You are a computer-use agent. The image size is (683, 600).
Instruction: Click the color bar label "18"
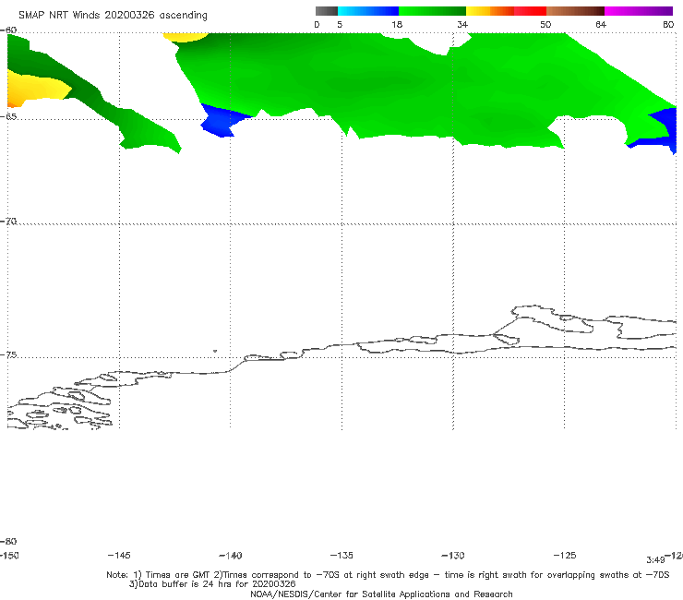coord(397,24)
